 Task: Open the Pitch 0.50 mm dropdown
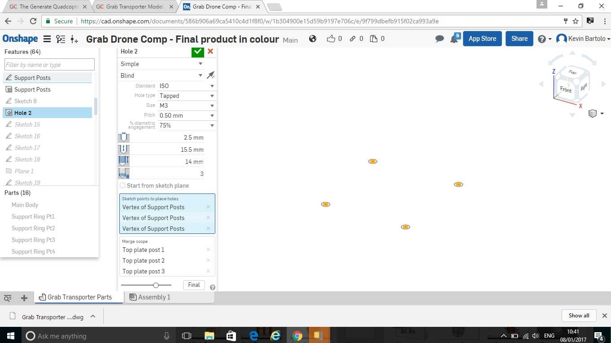pos(187,115)
